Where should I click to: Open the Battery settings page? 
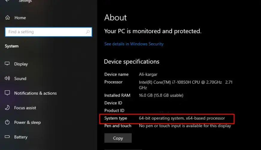click(x=21, y=137)
